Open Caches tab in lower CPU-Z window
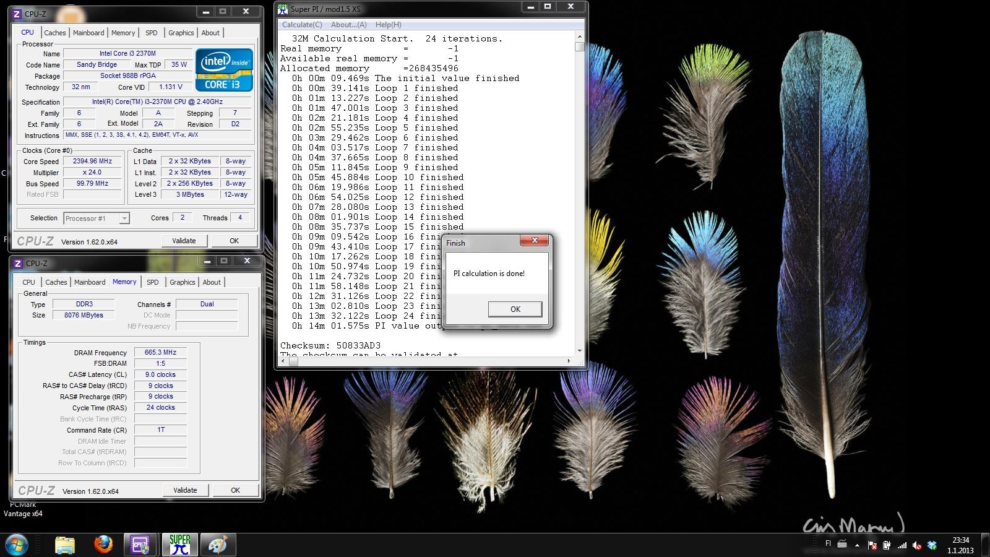Screen dimensions: 990x557 pyautogui.click(x=56, y=282)
